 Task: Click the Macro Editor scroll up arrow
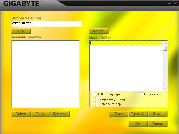point(165,43)
